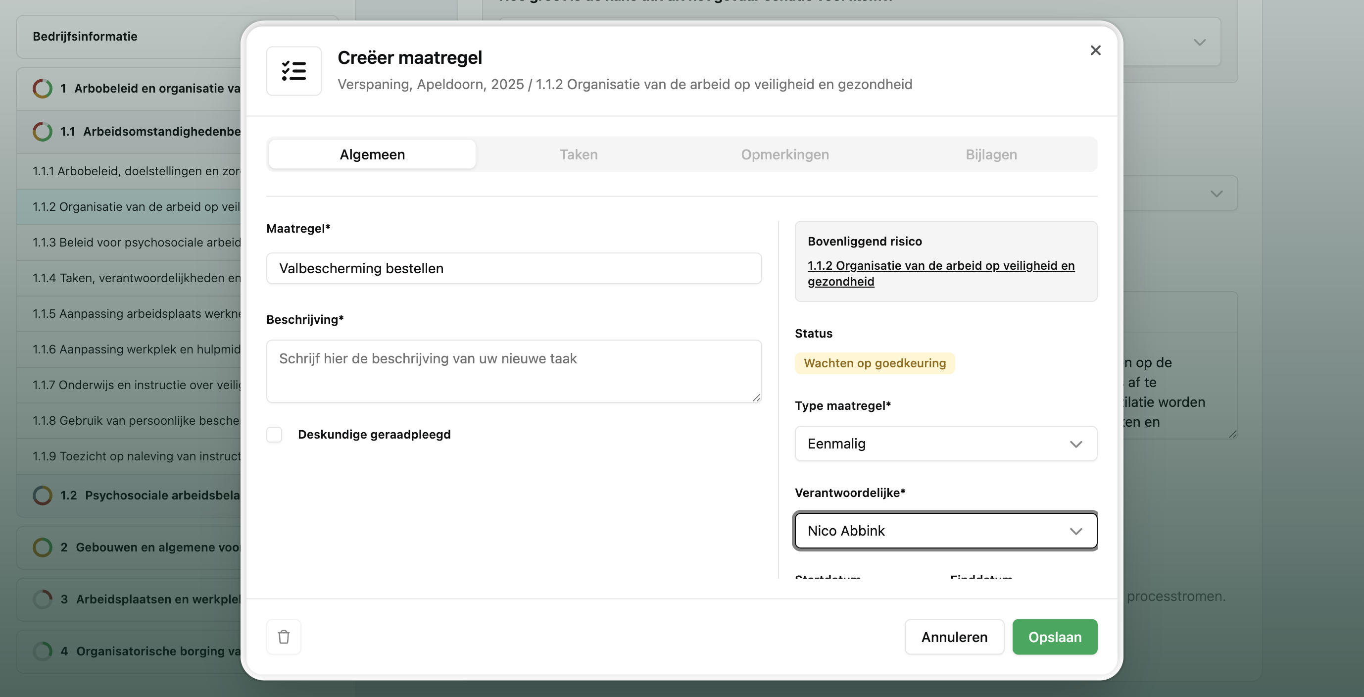Screen dimensions: 1364x697
Task: Click progress ring for section 3 Arbeidsplaatsen
Action: [x=43, y=599]
